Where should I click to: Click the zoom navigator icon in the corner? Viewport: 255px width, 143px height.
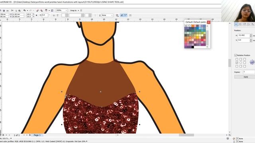click(229, 135)
